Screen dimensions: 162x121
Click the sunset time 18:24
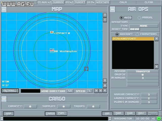(x=91, y=3)
